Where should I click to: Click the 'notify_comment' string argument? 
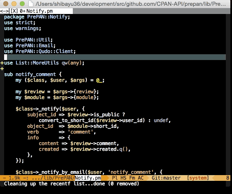tap(131, 172)
